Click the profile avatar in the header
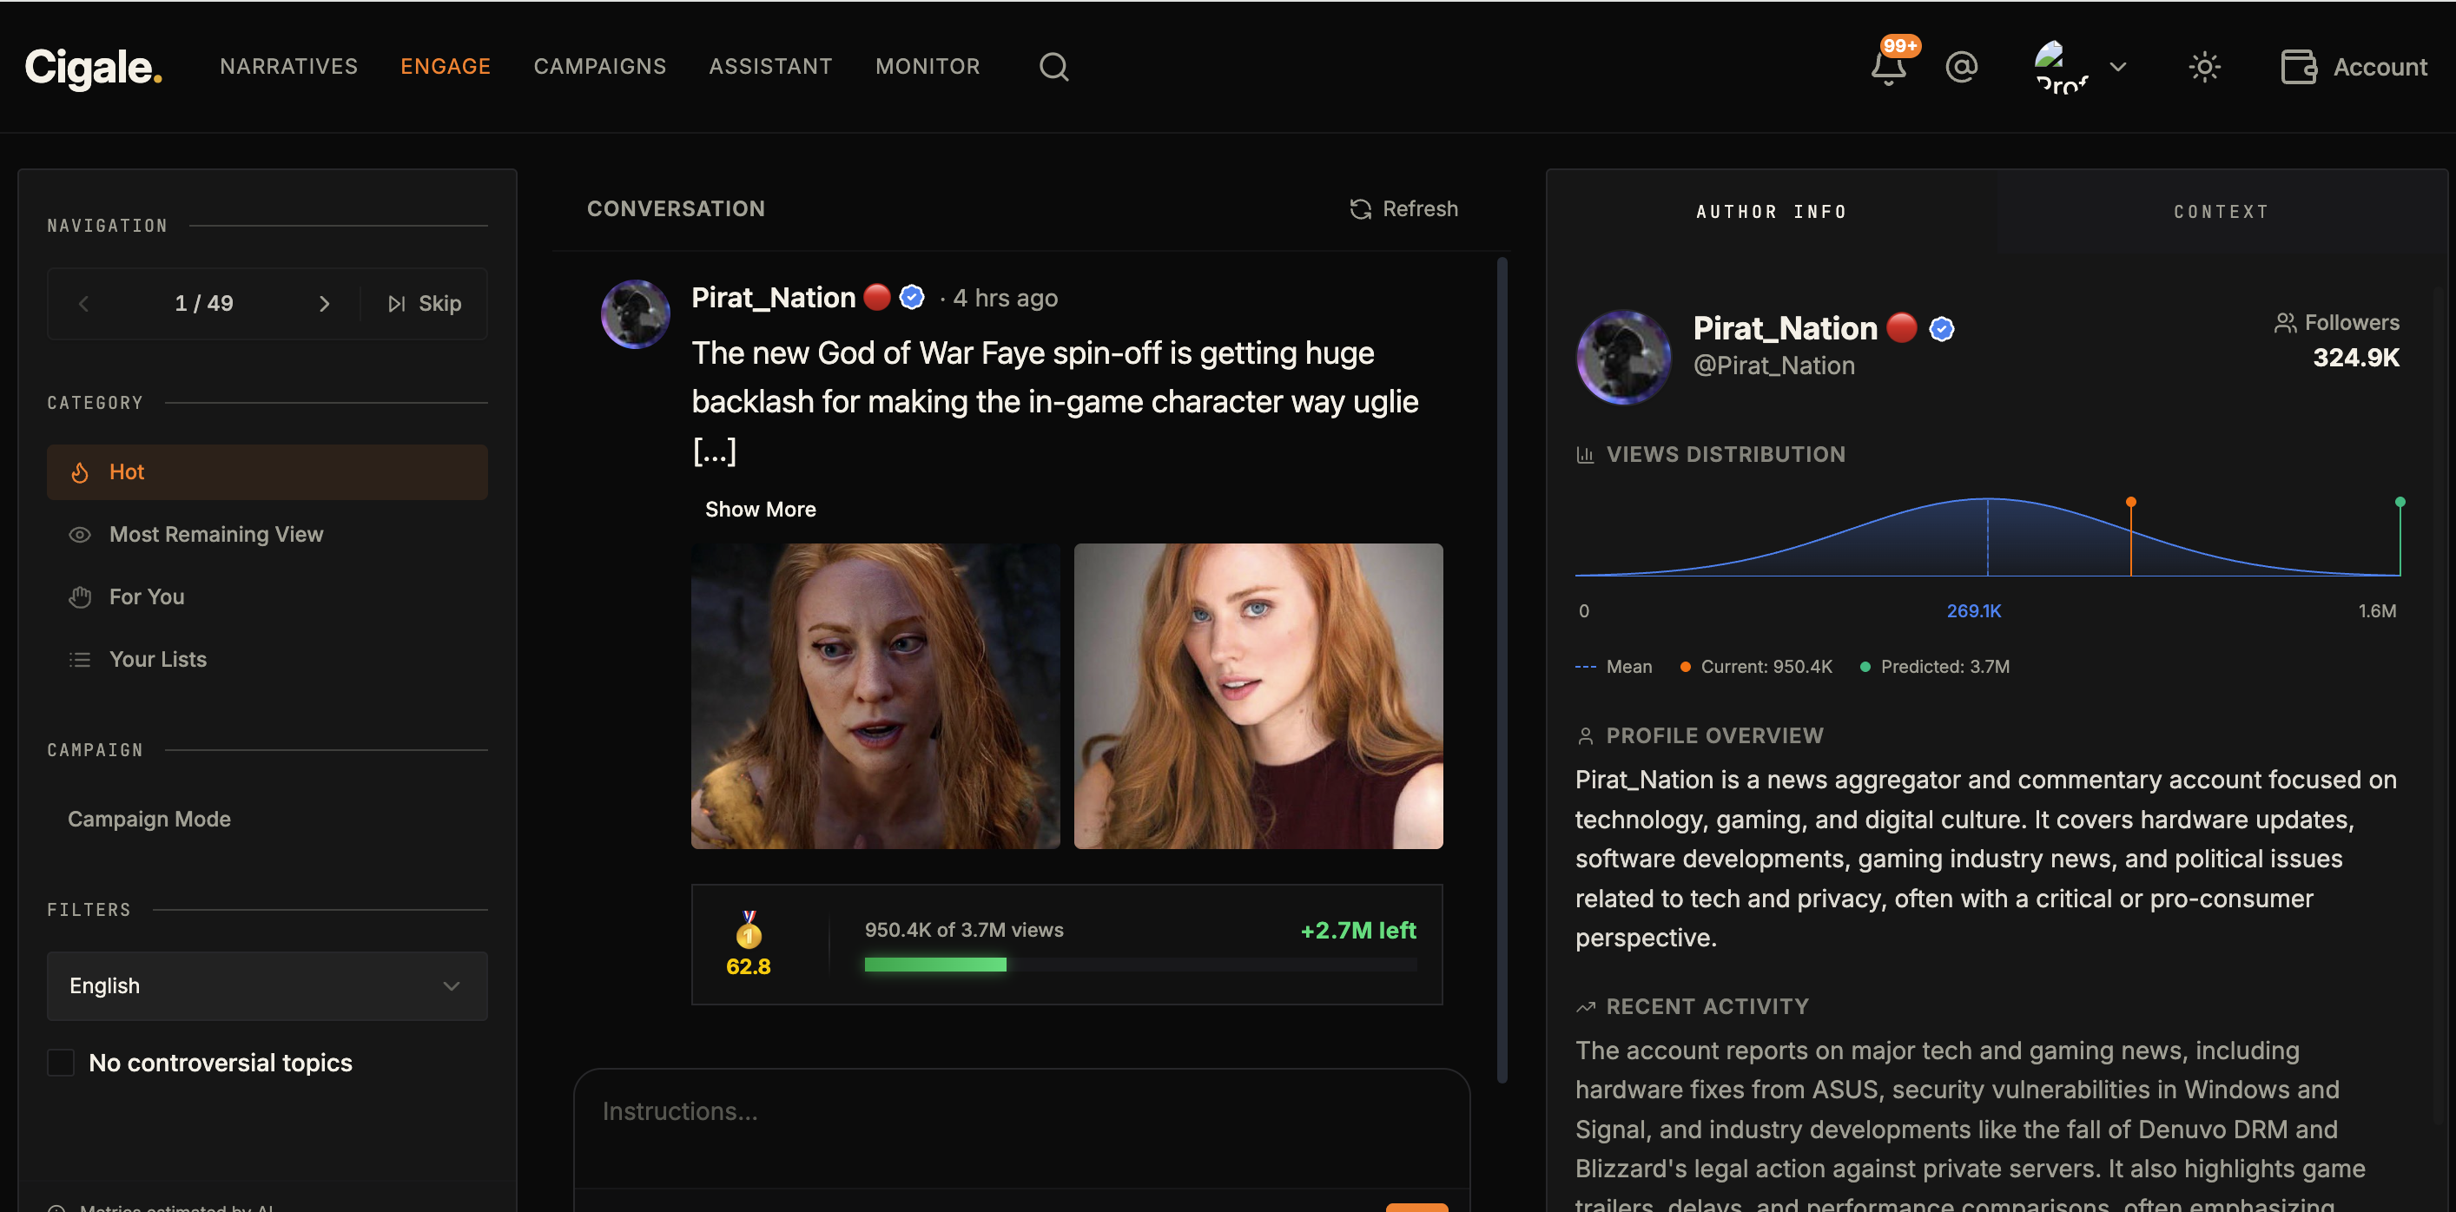 [2060, 67]
